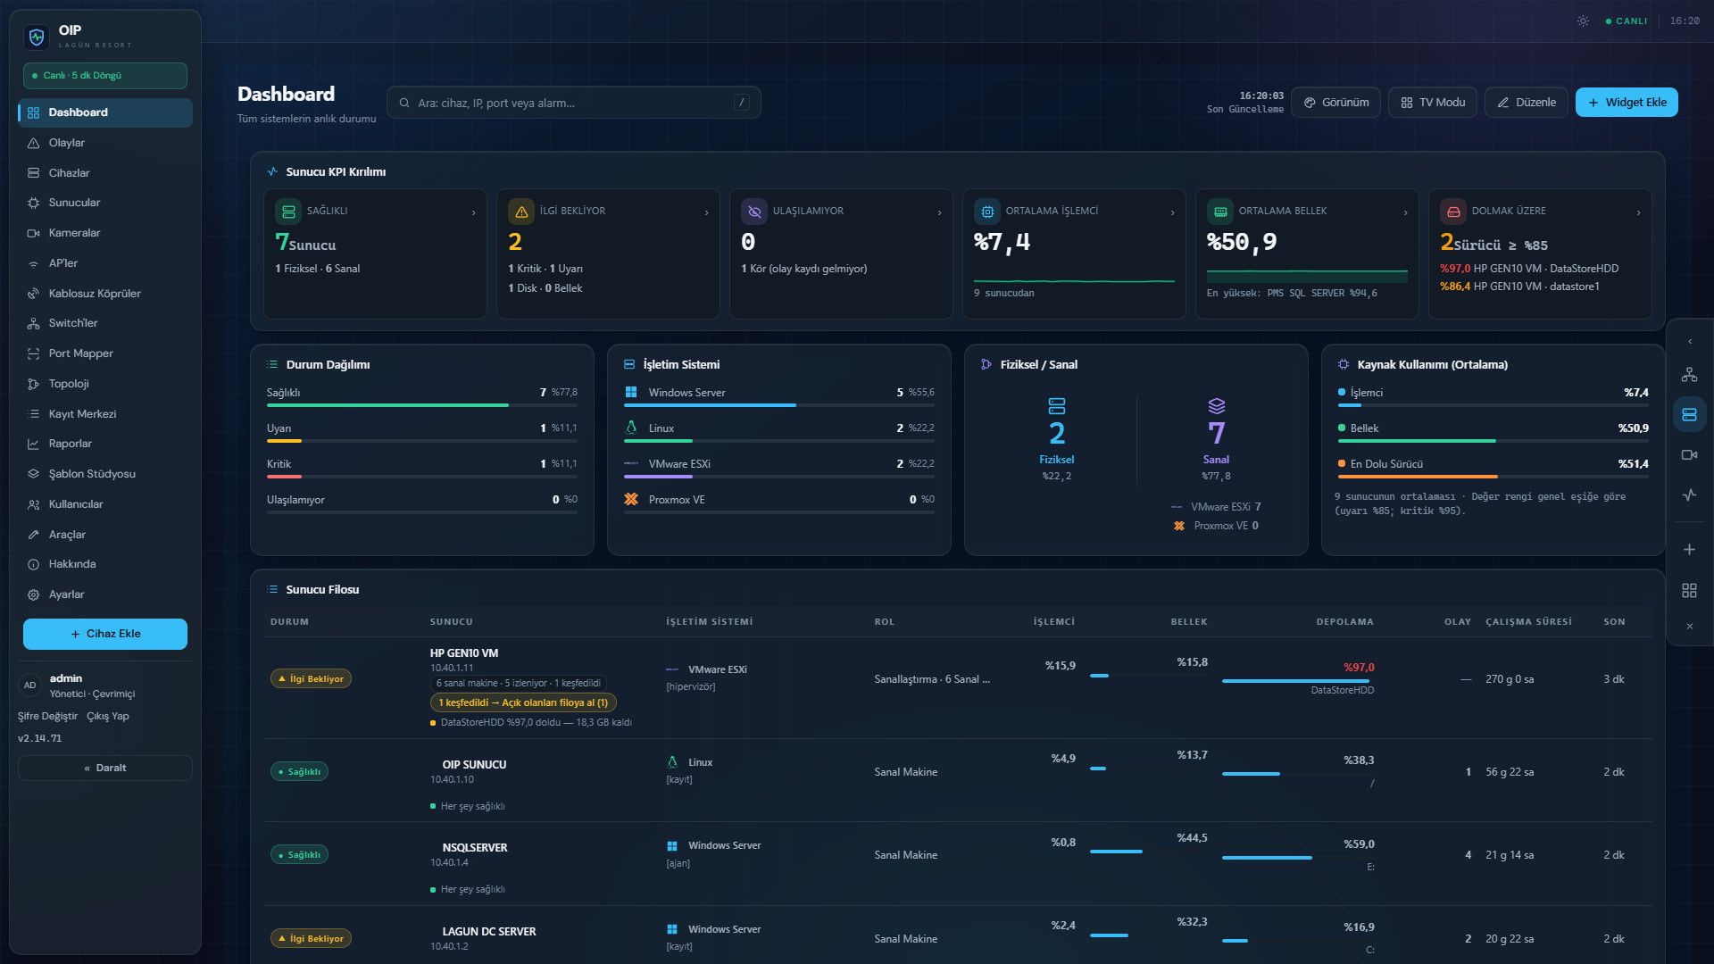Image resolution: width=1714 pixels, height=964 pixels.
Task: Click the plus icon in right rail
Action: pyautogui.click(x=1689, y=550)
